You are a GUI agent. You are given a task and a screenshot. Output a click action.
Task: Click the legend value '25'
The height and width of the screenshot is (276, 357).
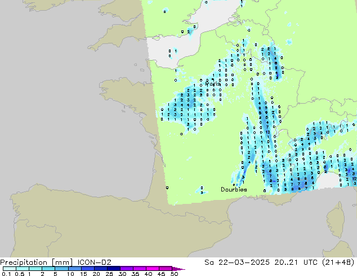(109, 274)
